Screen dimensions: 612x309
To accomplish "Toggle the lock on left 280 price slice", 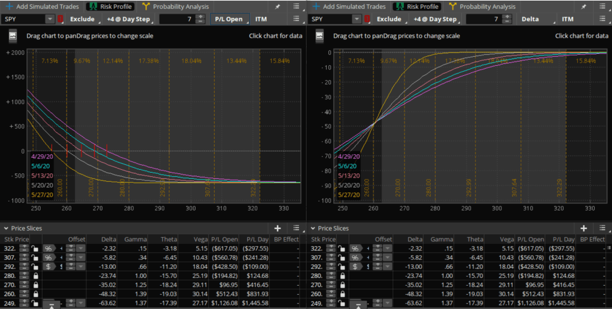I will tap(35, 277).
